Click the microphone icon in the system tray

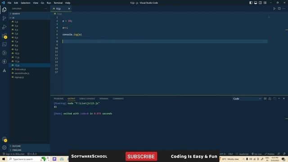coord(247,159)
